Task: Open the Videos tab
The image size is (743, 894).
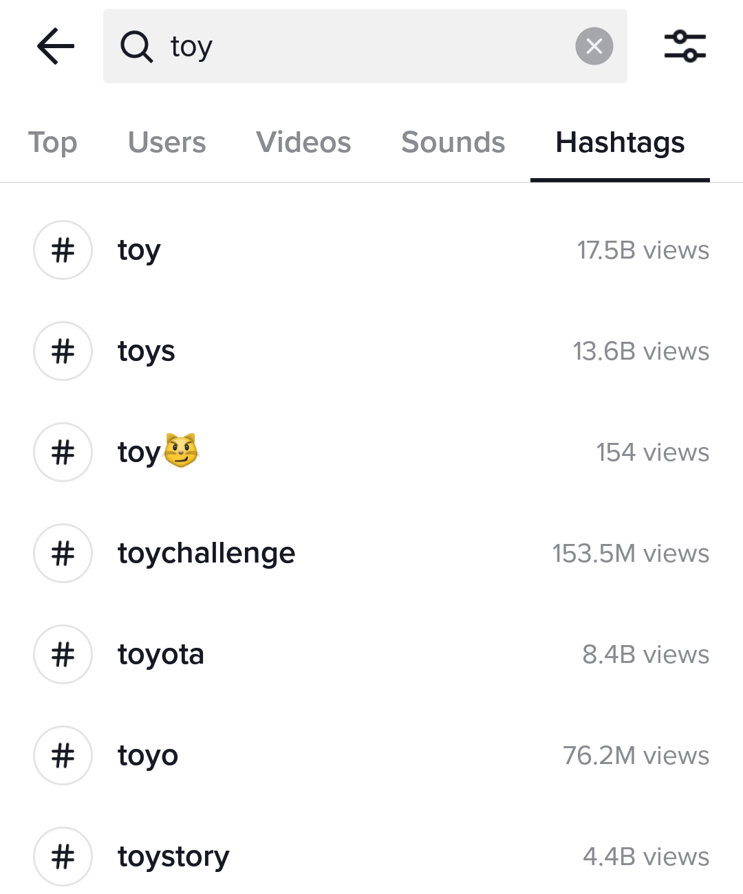Action: click(303, 143)
